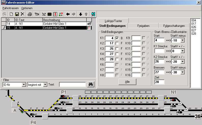Check the K2 checkbox

tap(118, 44)
